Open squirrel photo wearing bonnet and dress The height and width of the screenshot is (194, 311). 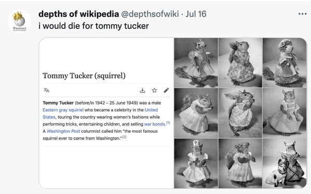point(285,63)
